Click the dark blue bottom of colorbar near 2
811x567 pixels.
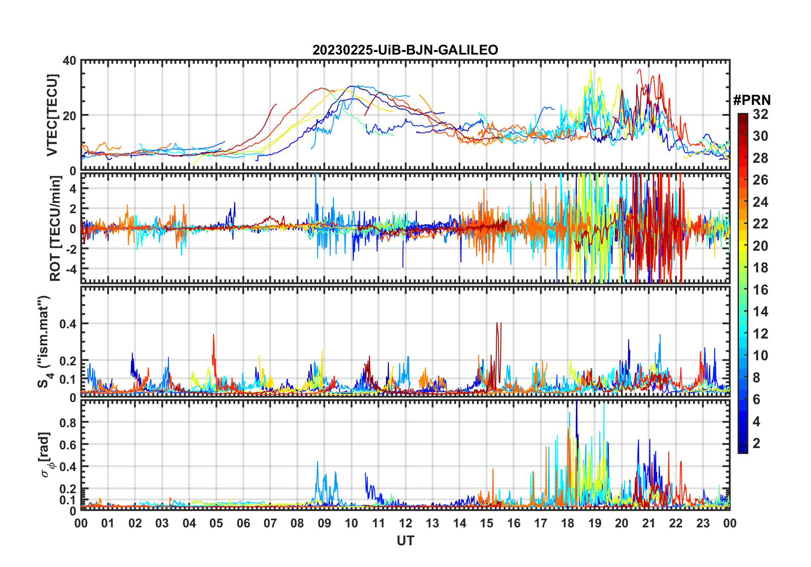[x=743, y=448]
